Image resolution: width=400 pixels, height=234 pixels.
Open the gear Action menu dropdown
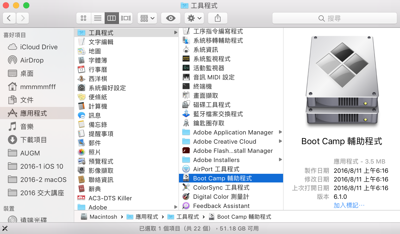click(194, 18)
